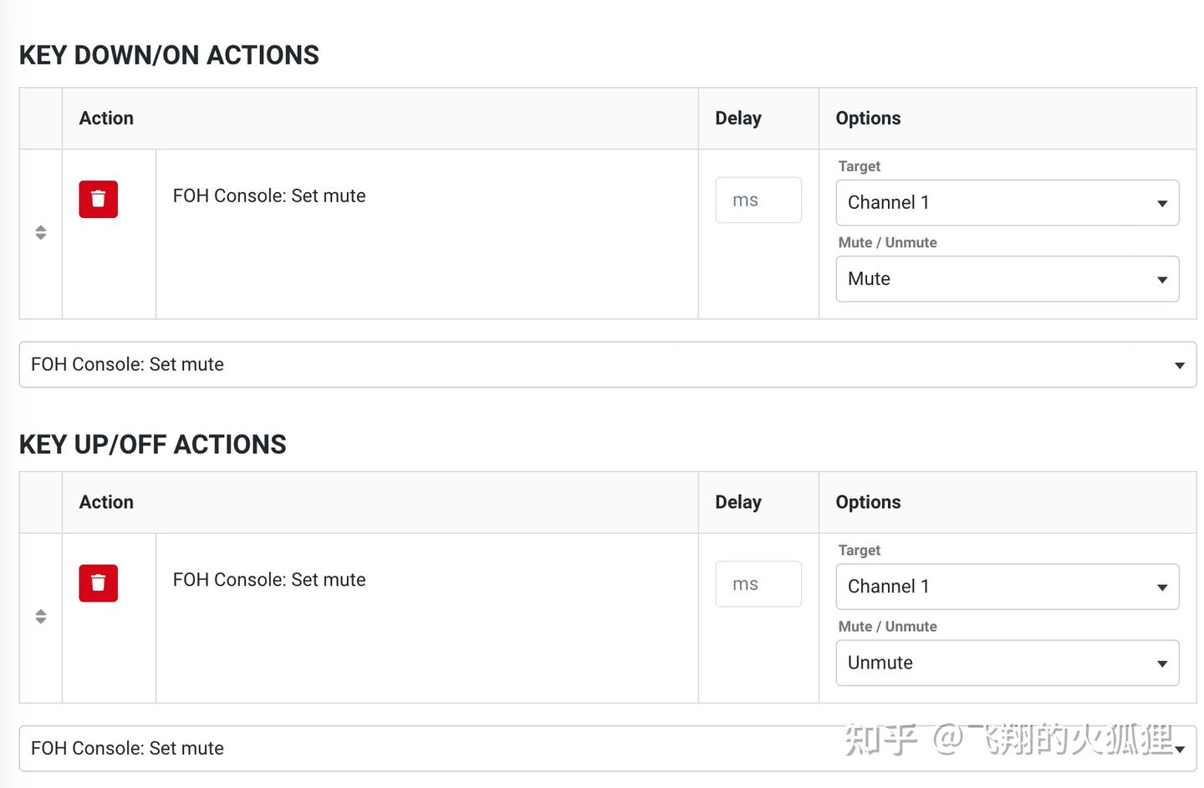The width and height of the screenshot is (1204, 788).
Task: Focus the delay ms field for Key Up
Action: coord(758,584)
